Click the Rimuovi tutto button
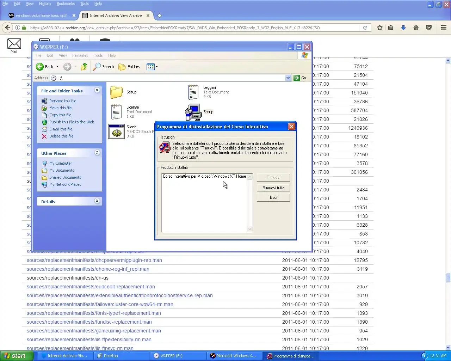This screenshot has width=451, height=361. pos(273,188)
